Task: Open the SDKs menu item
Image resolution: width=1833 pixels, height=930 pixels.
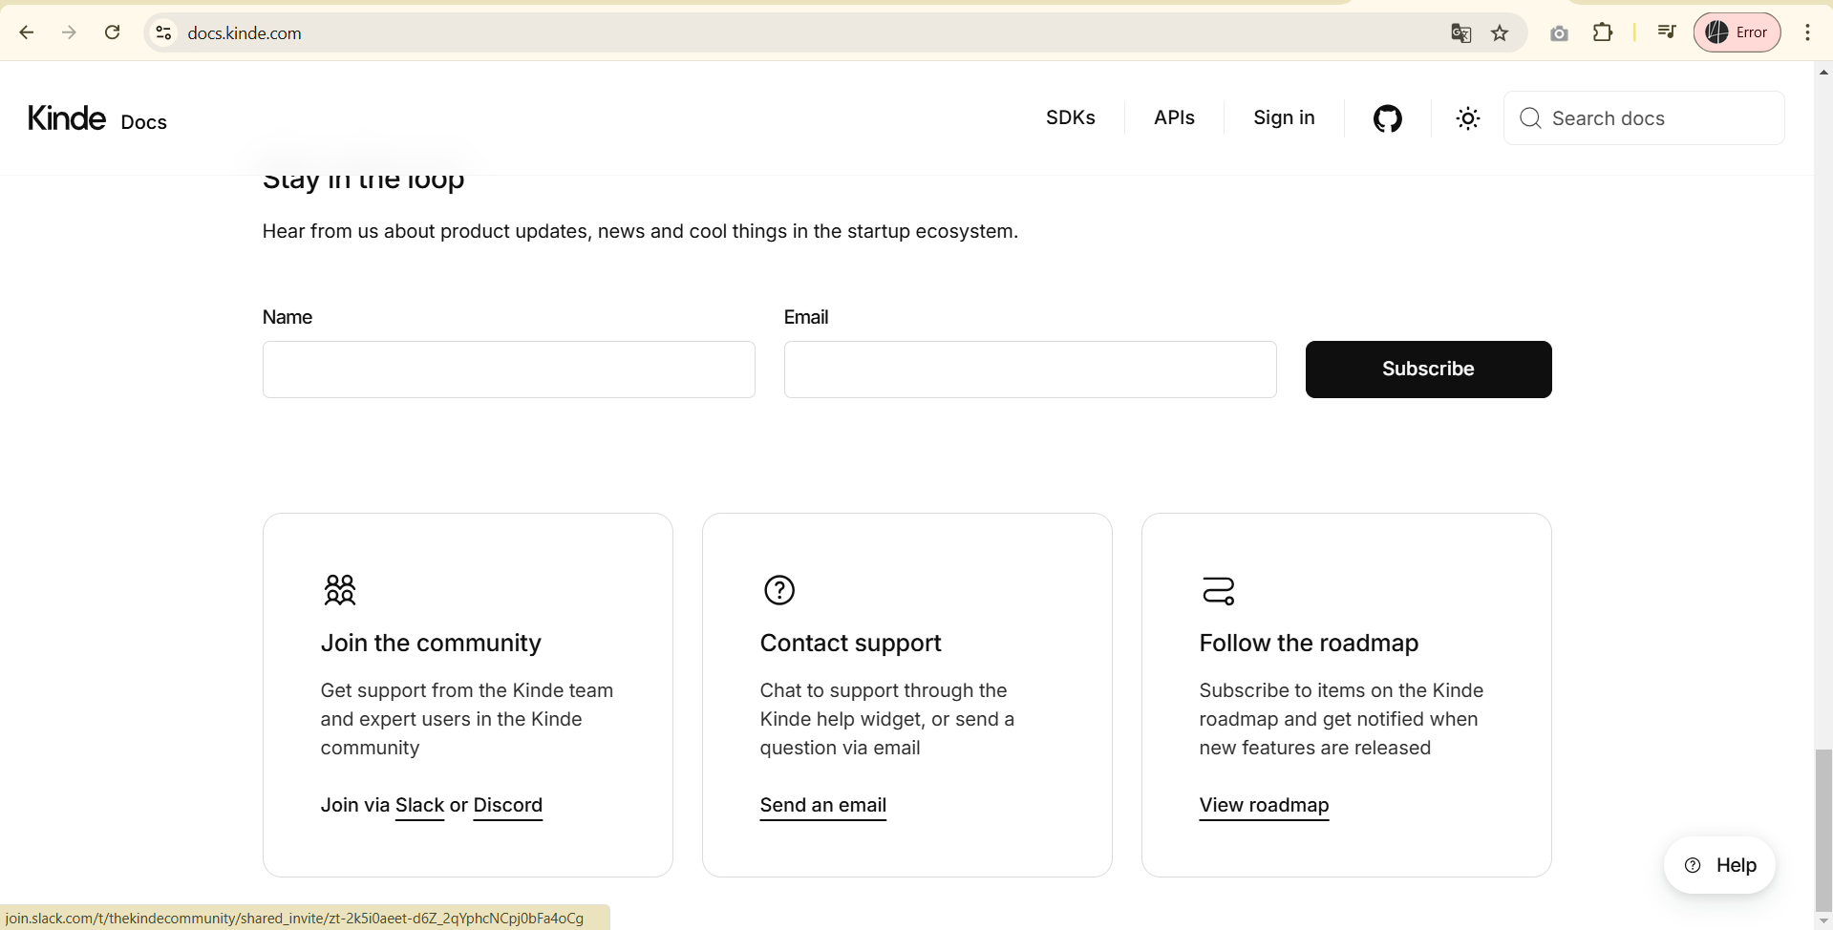Action: click(x=1071, y=117)
